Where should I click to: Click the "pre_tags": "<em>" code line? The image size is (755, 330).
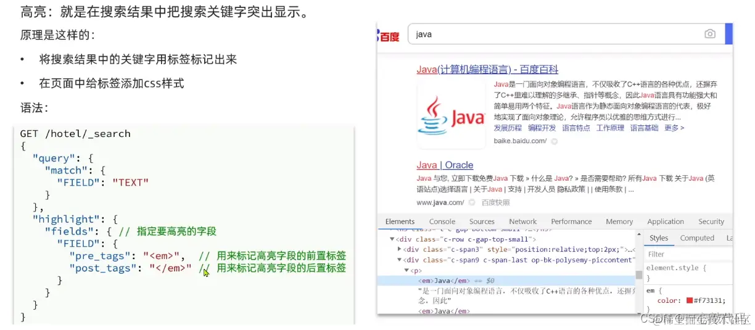(127, 255)
